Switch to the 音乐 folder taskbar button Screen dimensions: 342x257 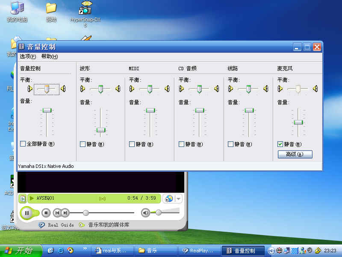pos(156,251)
